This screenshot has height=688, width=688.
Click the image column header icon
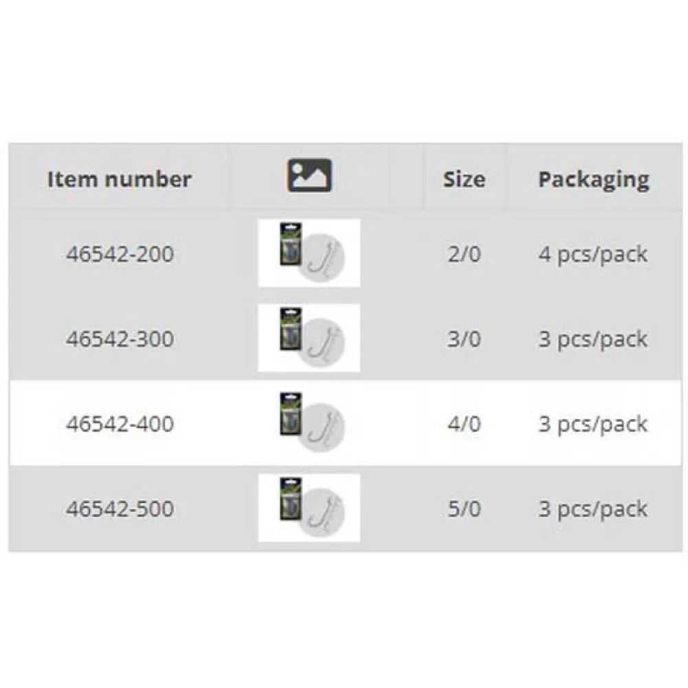point(310,175)
